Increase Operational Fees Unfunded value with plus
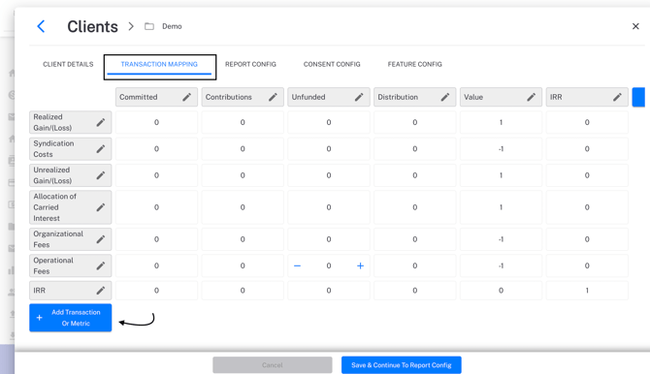The height and width of the screenshot is (374, 650). click(x=360, y=265)
